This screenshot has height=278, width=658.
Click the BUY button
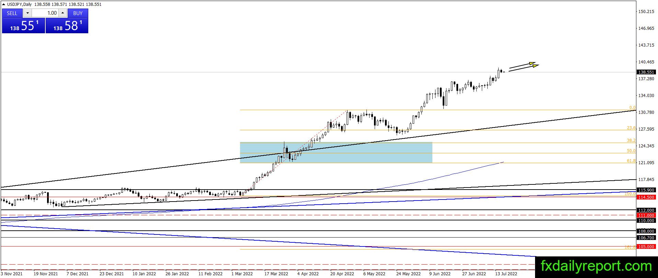click(x=78, y=13)
